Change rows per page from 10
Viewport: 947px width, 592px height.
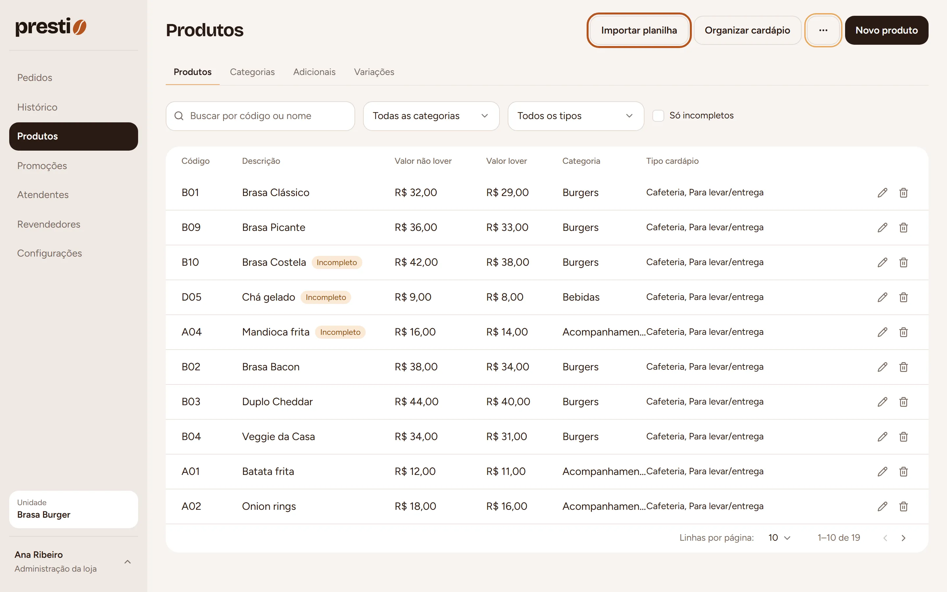pyautogui.click(x=779, y=538)
